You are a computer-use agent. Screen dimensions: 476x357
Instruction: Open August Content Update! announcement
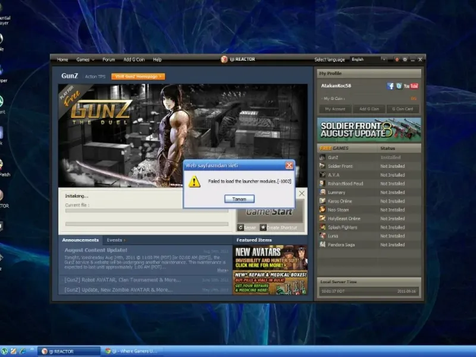coord(96,250)
